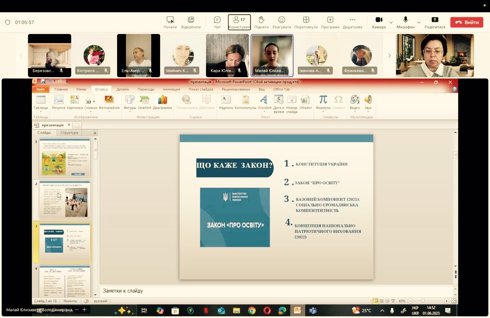Raise hand with Підняти icon

pos(261,22)
